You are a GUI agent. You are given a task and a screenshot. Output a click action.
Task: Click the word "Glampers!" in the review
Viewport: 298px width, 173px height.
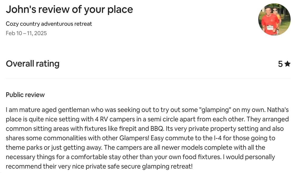(134, 138)
